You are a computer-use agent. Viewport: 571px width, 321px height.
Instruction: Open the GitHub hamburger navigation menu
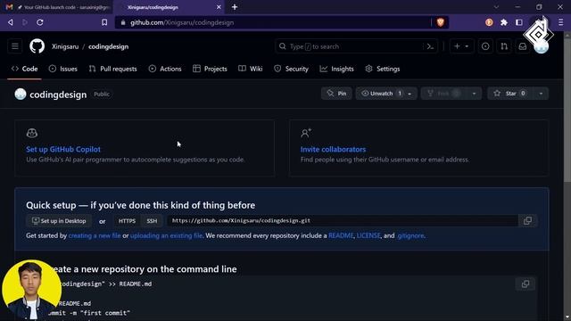[x=15, y=46]
